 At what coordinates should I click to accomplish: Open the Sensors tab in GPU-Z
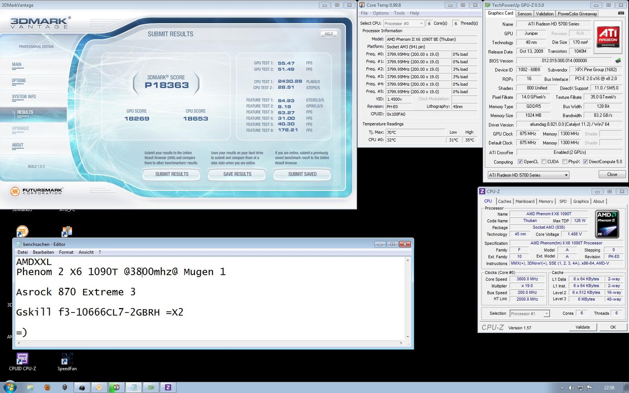(524, 14)
